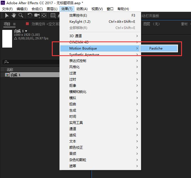Image resolution: width=191 pixels, height=178 pixels.
Task: Switch to the 图层 (无) viewer tab
Action: click(151, 24)
